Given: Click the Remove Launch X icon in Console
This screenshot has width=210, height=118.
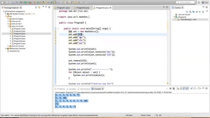Looking at the screenshot, I should (x=170, y=88).
